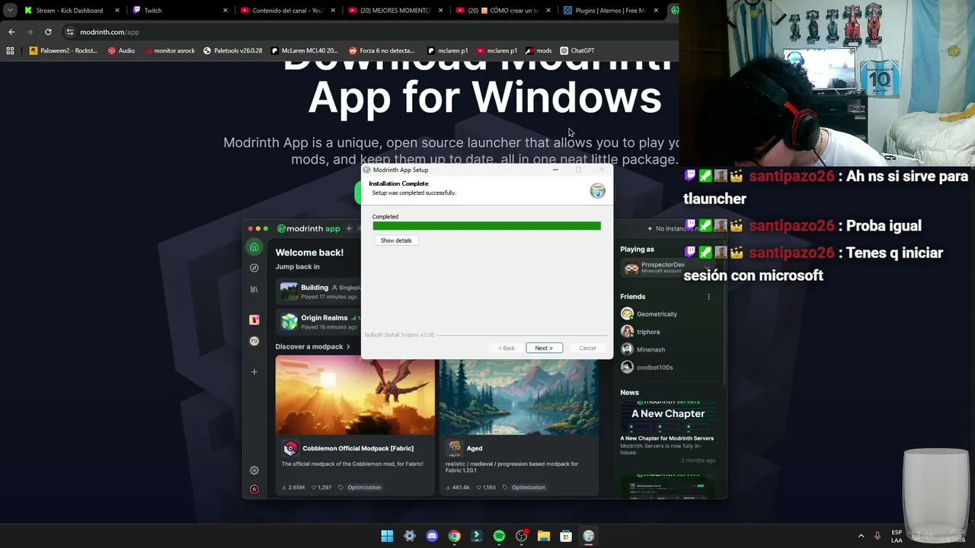Select friend triphora

(x=641, y=332)
